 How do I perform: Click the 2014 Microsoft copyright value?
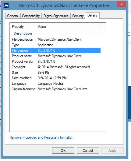click(64, 67)
